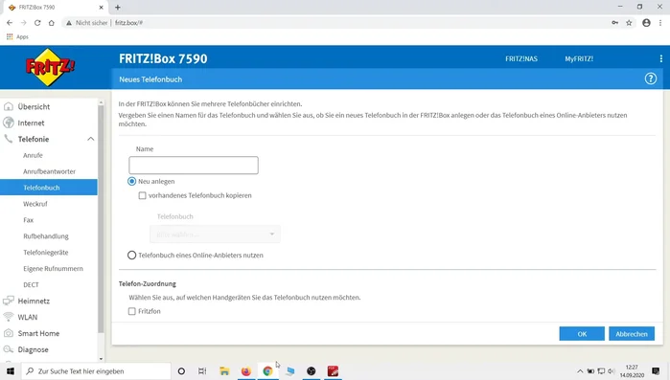670x380 pixels.
Task: Open Windows Start menu
Action: point(11,371)
